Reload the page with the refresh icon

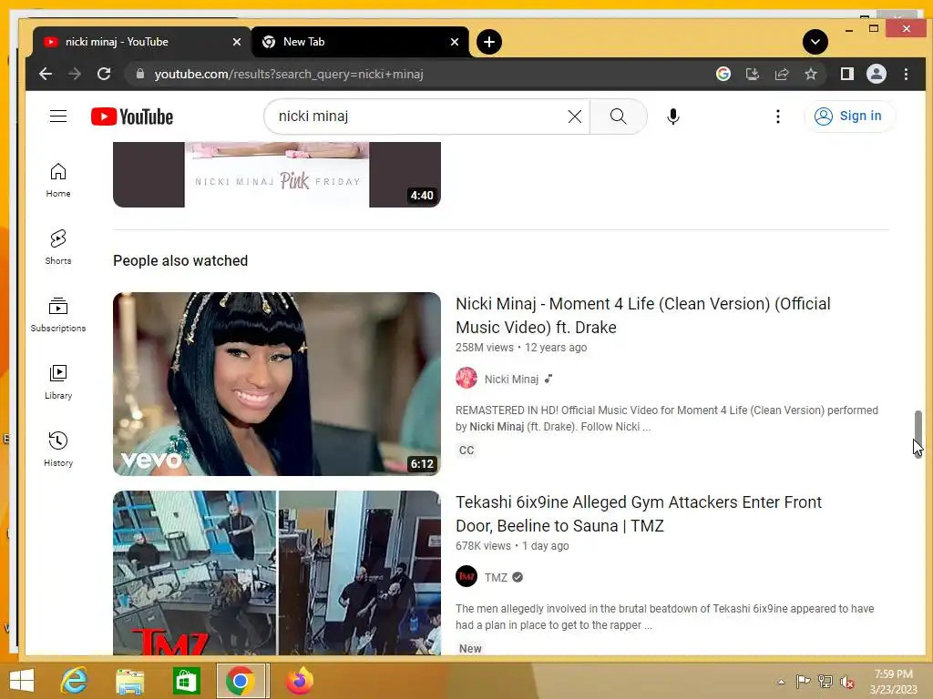pyautogui.click(x=104, y=74)
